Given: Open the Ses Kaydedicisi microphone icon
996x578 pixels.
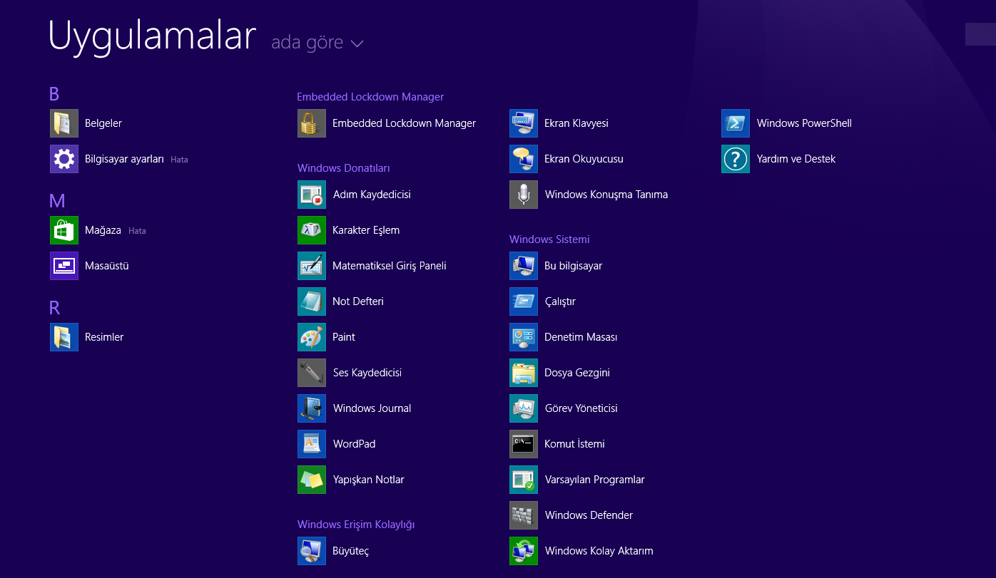Looking at the screenshot, I should 312,373.
